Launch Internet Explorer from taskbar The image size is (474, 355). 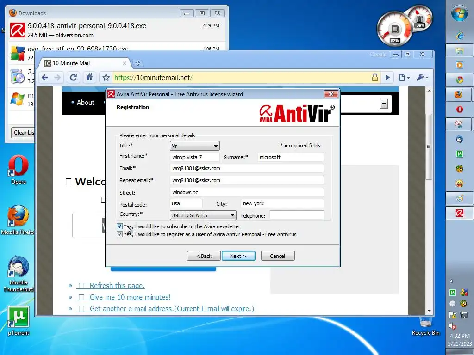coord(460,36)
